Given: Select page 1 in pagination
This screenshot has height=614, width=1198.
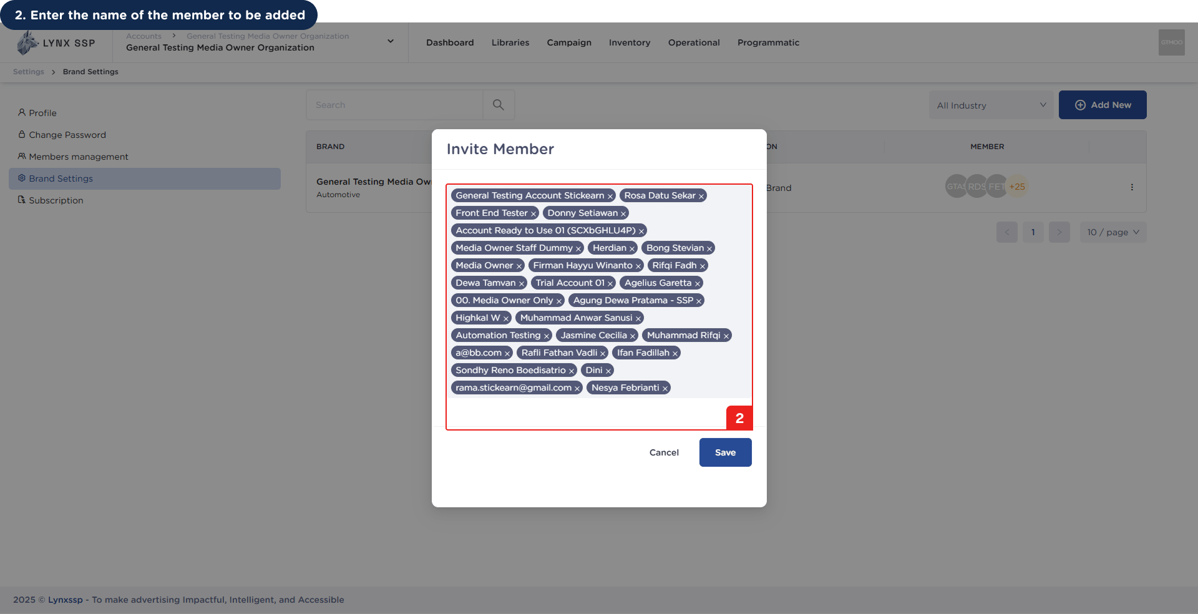Looking at the screenshot, I should 1033,232.
